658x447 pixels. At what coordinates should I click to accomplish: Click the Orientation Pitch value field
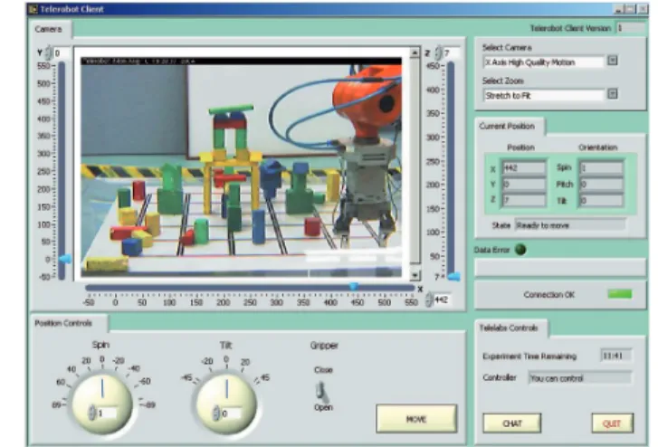(x=601, y=185)
